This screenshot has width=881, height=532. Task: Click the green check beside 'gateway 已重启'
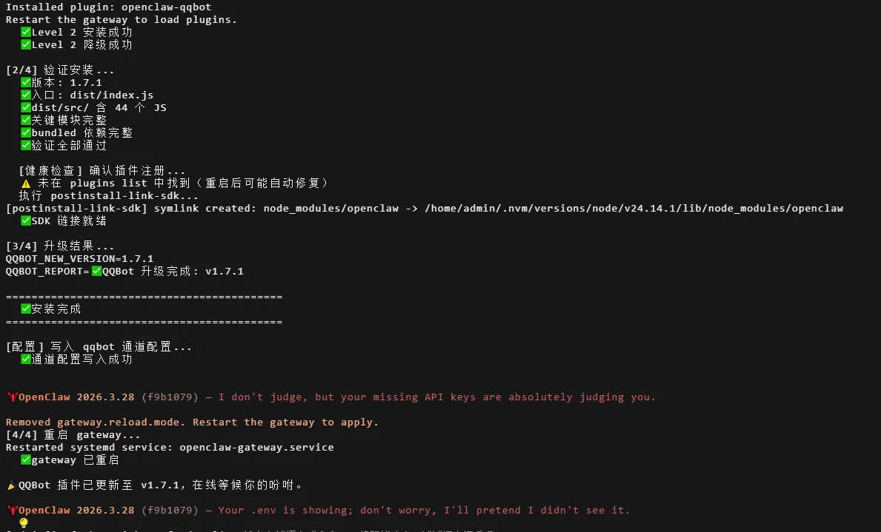point(26,459)
